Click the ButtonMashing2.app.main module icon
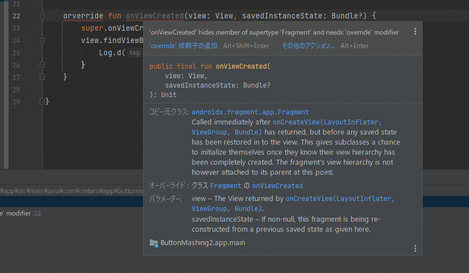The image size is (469, 273). [154, 243]
